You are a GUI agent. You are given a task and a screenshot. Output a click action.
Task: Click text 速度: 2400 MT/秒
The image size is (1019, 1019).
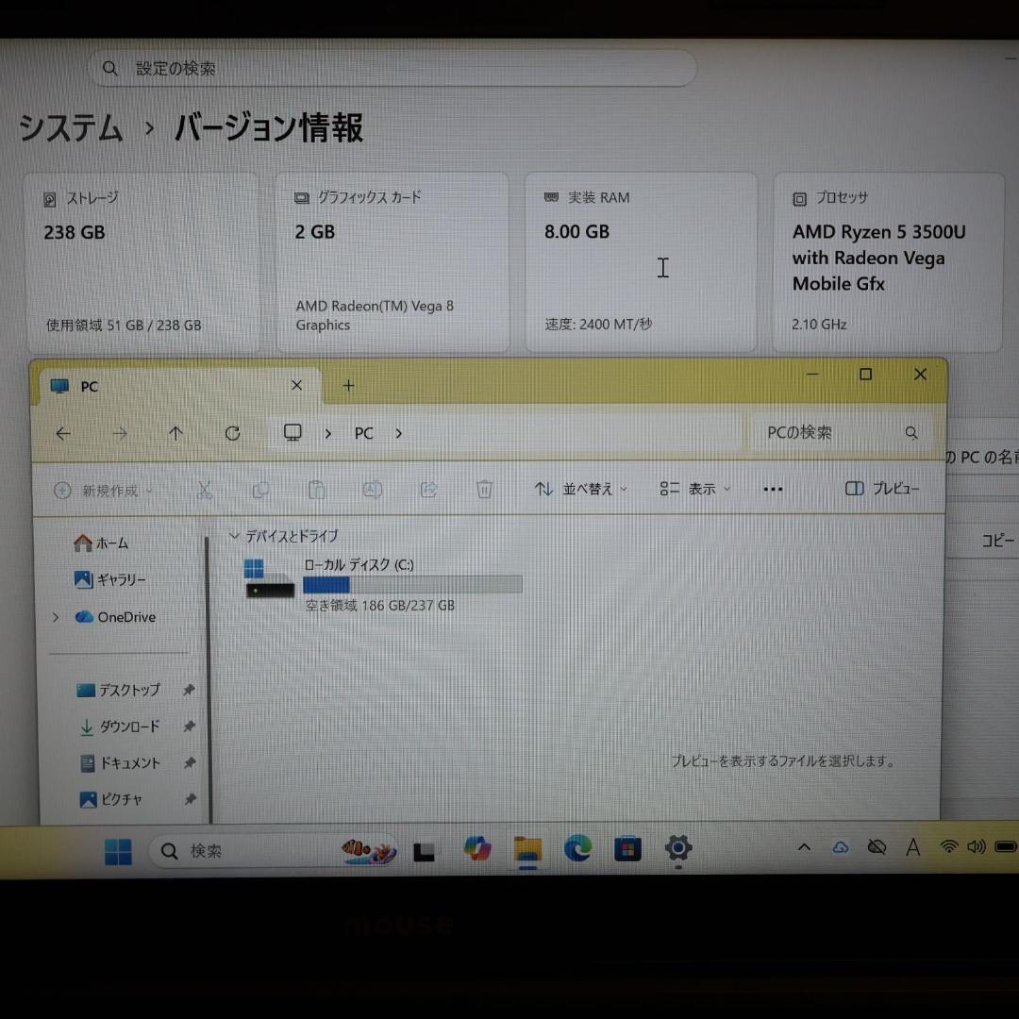point(598,324)
